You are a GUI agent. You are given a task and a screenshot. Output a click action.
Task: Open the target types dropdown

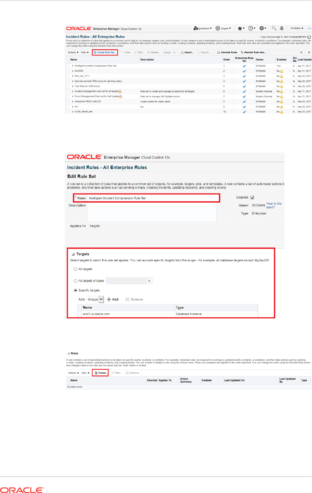pos(149,281)
